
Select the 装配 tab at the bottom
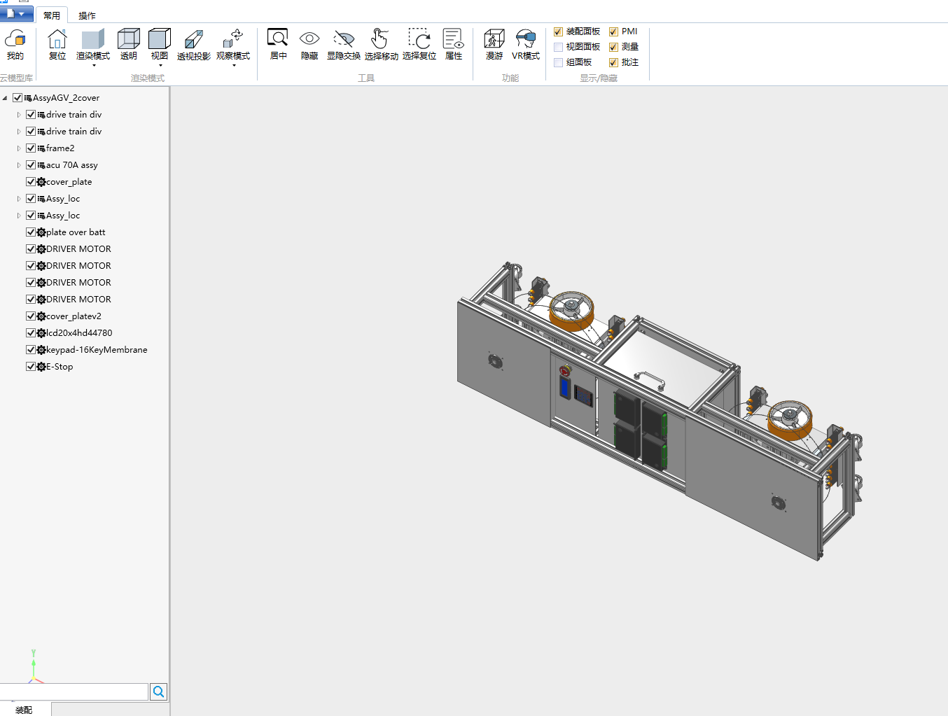(24, 710)
